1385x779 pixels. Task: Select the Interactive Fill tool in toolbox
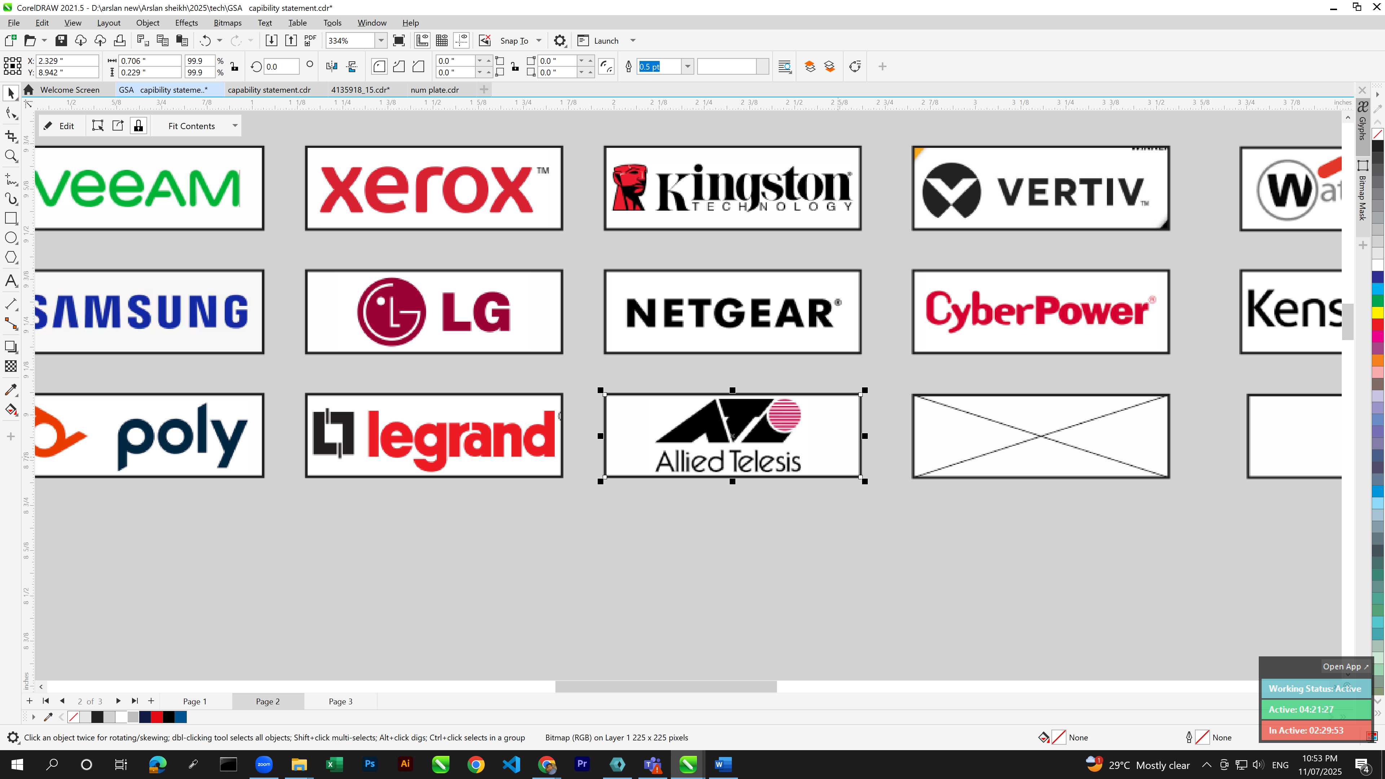[11, 410]
